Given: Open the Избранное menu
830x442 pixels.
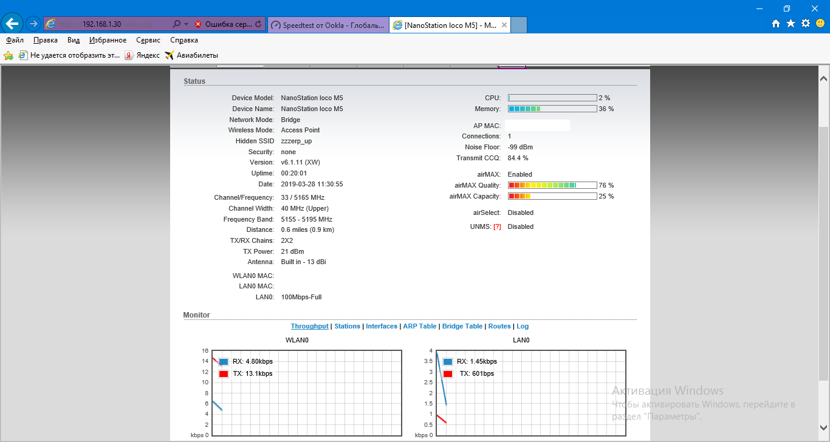Looking at the screenshot, I should click(108, 40).
